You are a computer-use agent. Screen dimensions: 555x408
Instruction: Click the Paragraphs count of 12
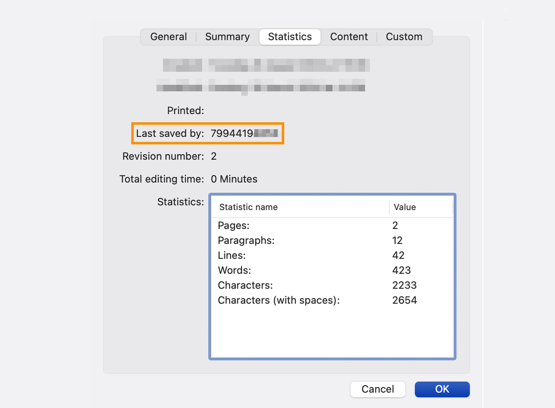click(398, 240)
